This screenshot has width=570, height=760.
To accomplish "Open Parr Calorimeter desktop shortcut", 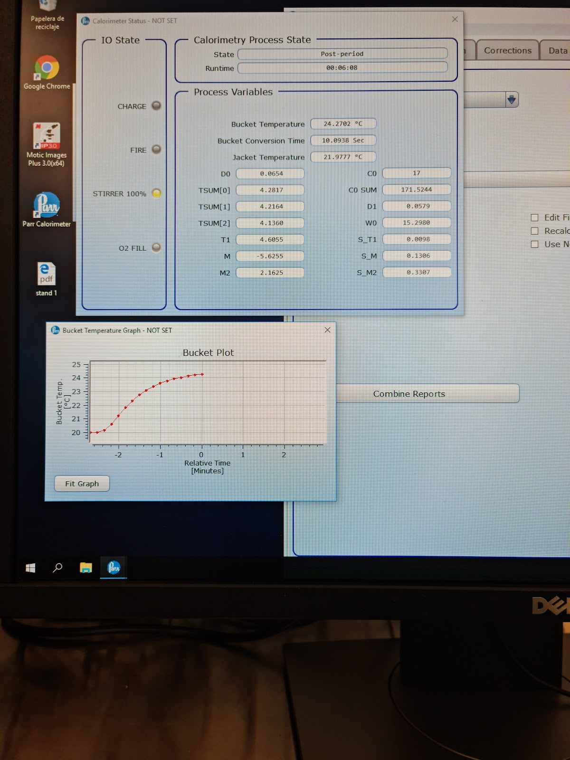I will [47, 209].
